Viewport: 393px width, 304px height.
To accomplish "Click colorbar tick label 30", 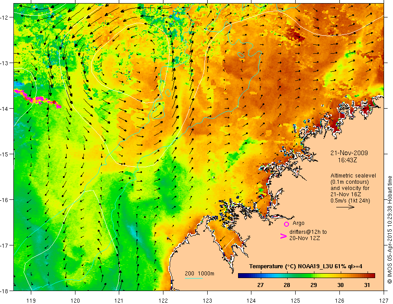I will tap(340, 285).
